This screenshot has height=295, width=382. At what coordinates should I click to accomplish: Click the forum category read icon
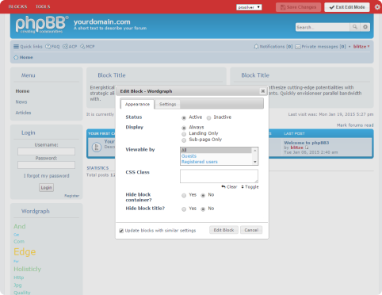pyautogui.click(x=97, y=147)
